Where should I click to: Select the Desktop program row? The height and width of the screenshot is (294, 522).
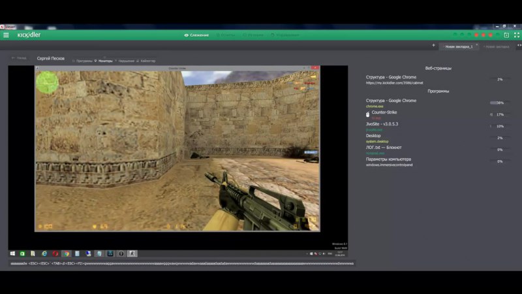(438, 138)
